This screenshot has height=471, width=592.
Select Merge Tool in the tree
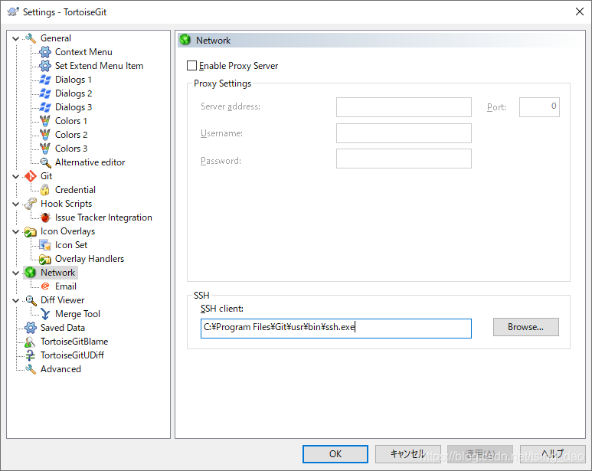click(77, 314)
